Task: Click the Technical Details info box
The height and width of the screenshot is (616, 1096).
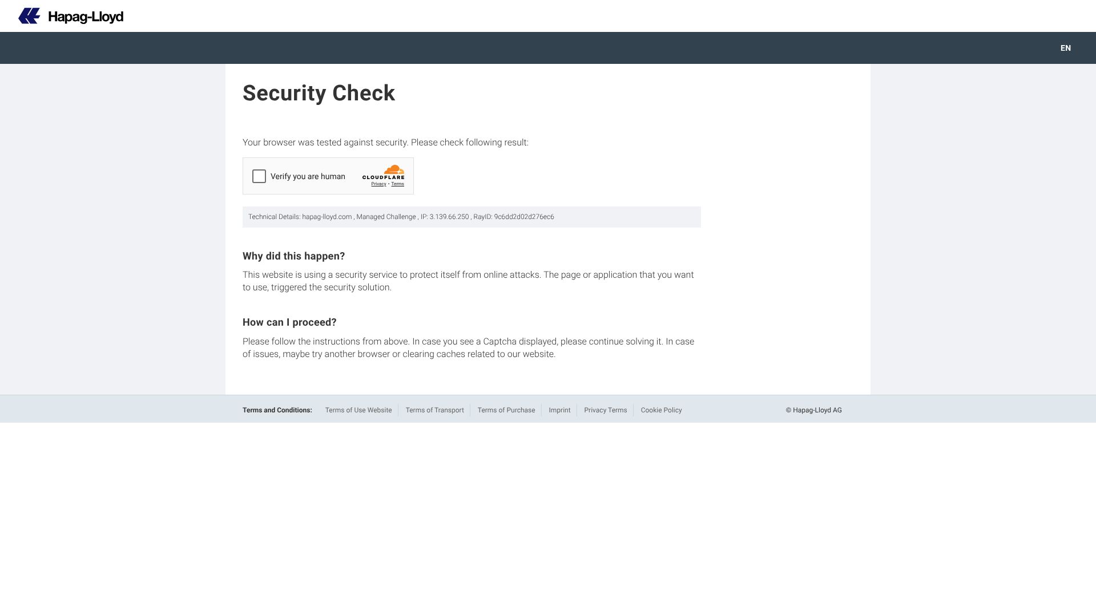Action: (471, 217)
